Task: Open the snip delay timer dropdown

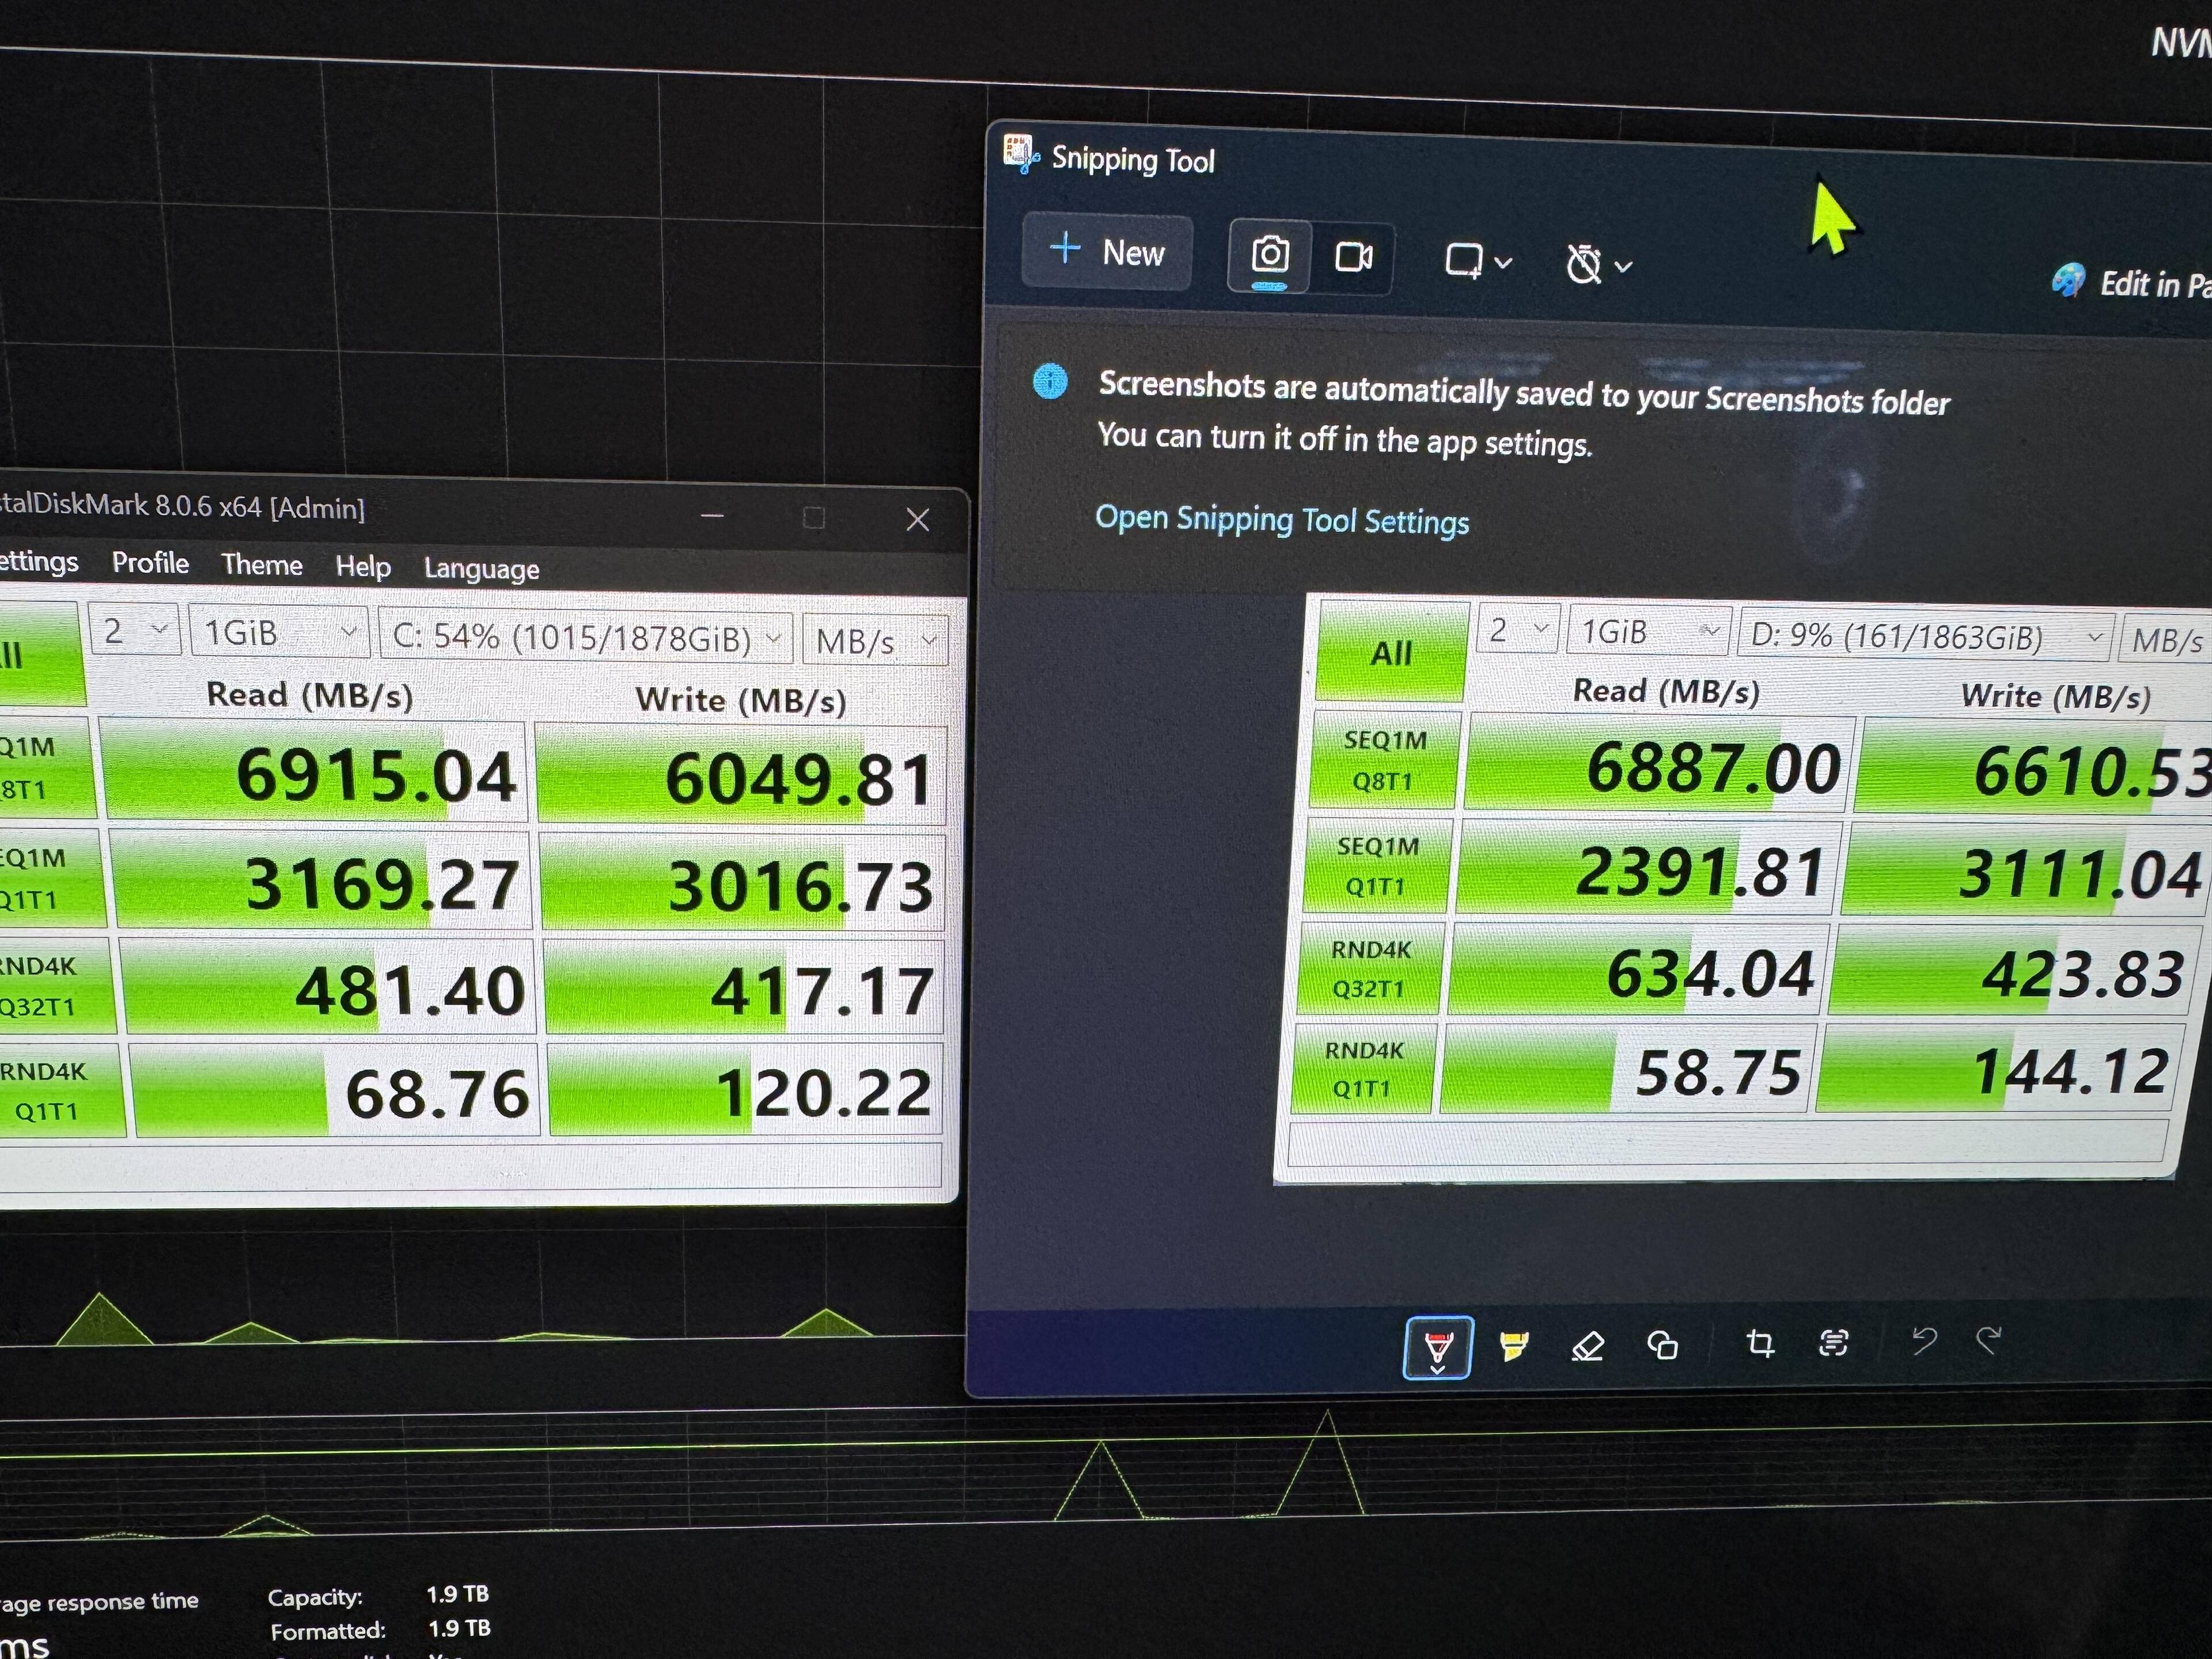Action: click(x=1598, y=265)
